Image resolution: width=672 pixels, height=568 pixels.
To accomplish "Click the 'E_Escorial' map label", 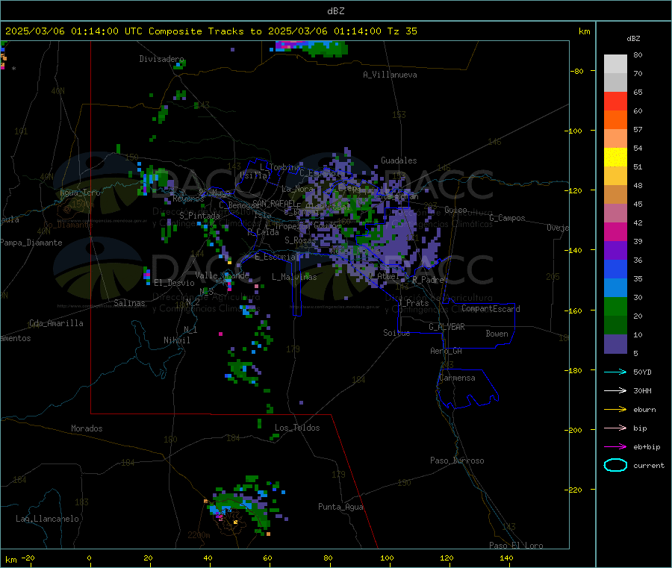I will pyautogui.click(x=277, y=257).
